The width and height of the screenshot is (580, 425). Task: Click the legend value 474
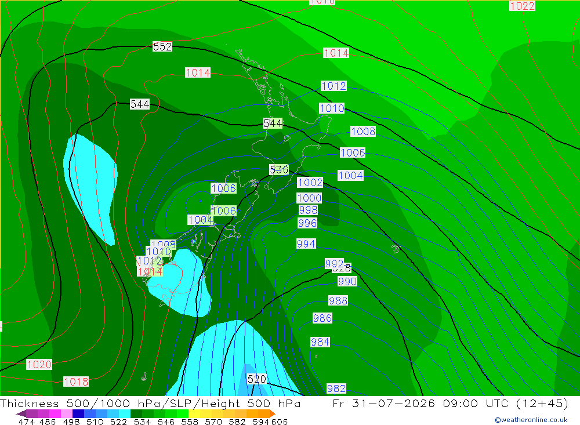tap(26, 422)
